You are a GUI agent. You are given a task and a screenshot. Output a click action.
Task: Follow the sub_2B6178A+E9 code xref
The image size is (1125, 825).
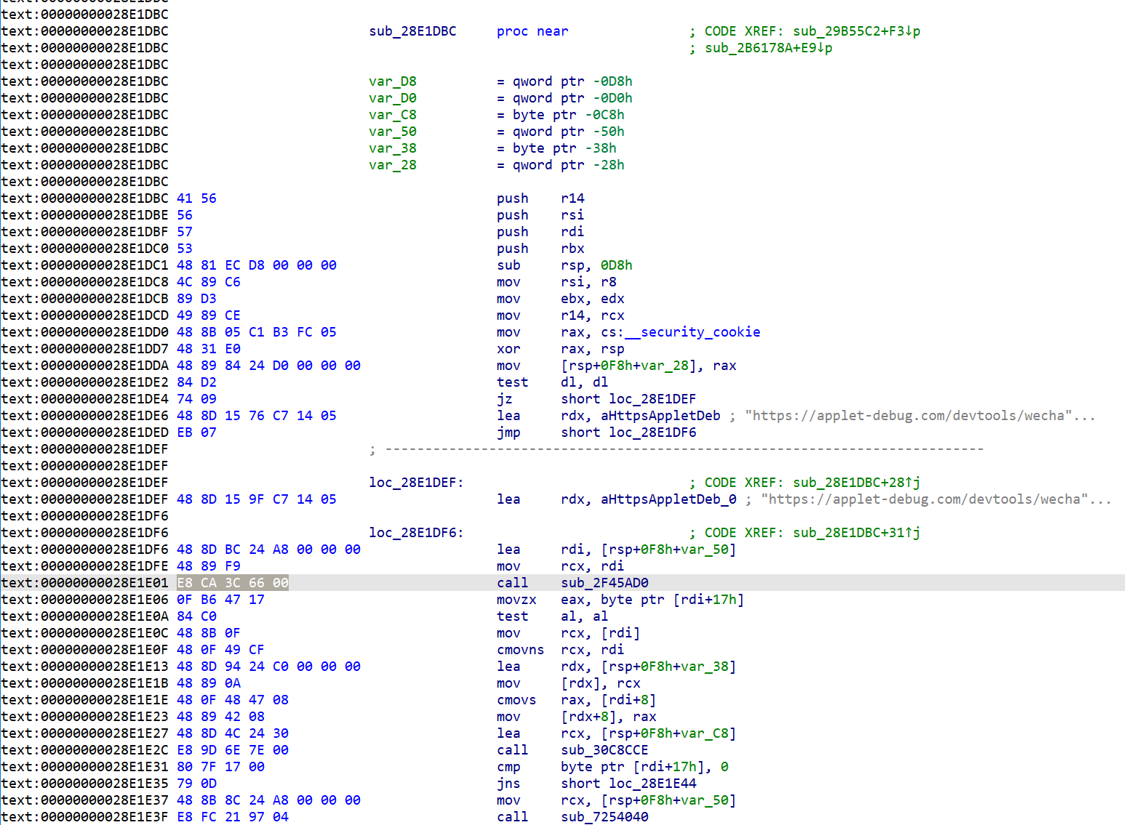768,48
